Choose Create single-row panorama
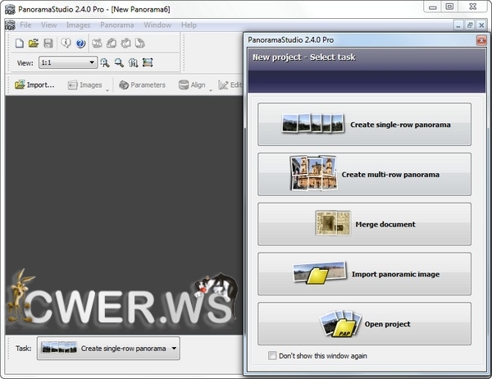The height and width of the screenshot is (379, 492). tap(364, 125)
